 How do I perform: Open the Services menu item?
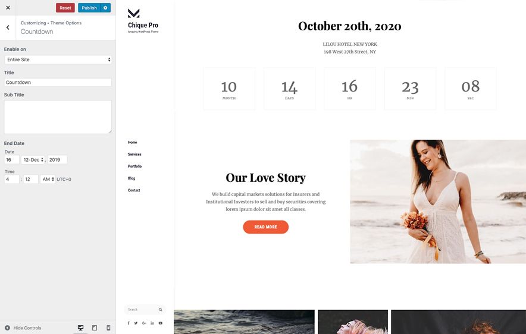click(x=134, y=155)
